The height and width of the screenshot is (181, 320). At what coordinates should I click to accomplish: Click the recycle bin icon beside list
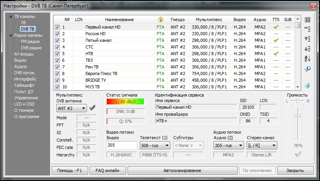pyautogui.click(x=307, y=85)
